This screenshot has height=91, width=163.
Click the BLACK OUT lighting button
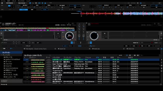tap(157, 46)
